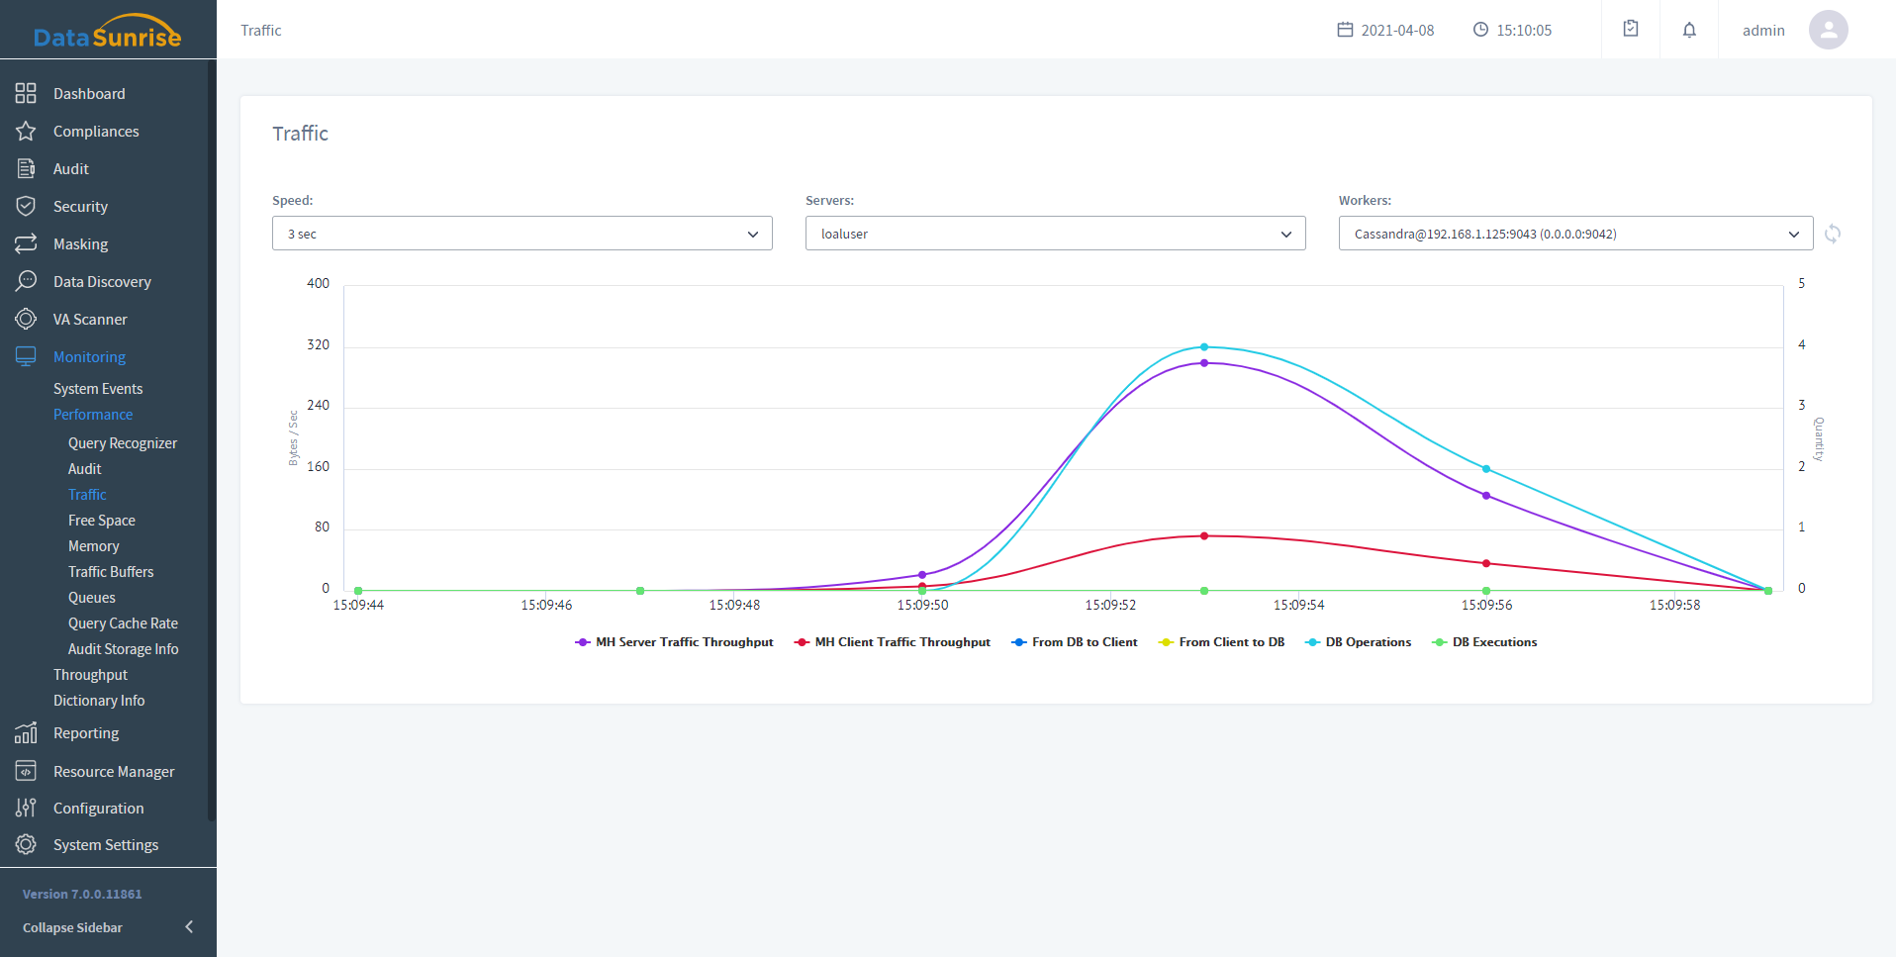
Task: Click the Data Discovery search icon
Action: click(x=26, y=282)
